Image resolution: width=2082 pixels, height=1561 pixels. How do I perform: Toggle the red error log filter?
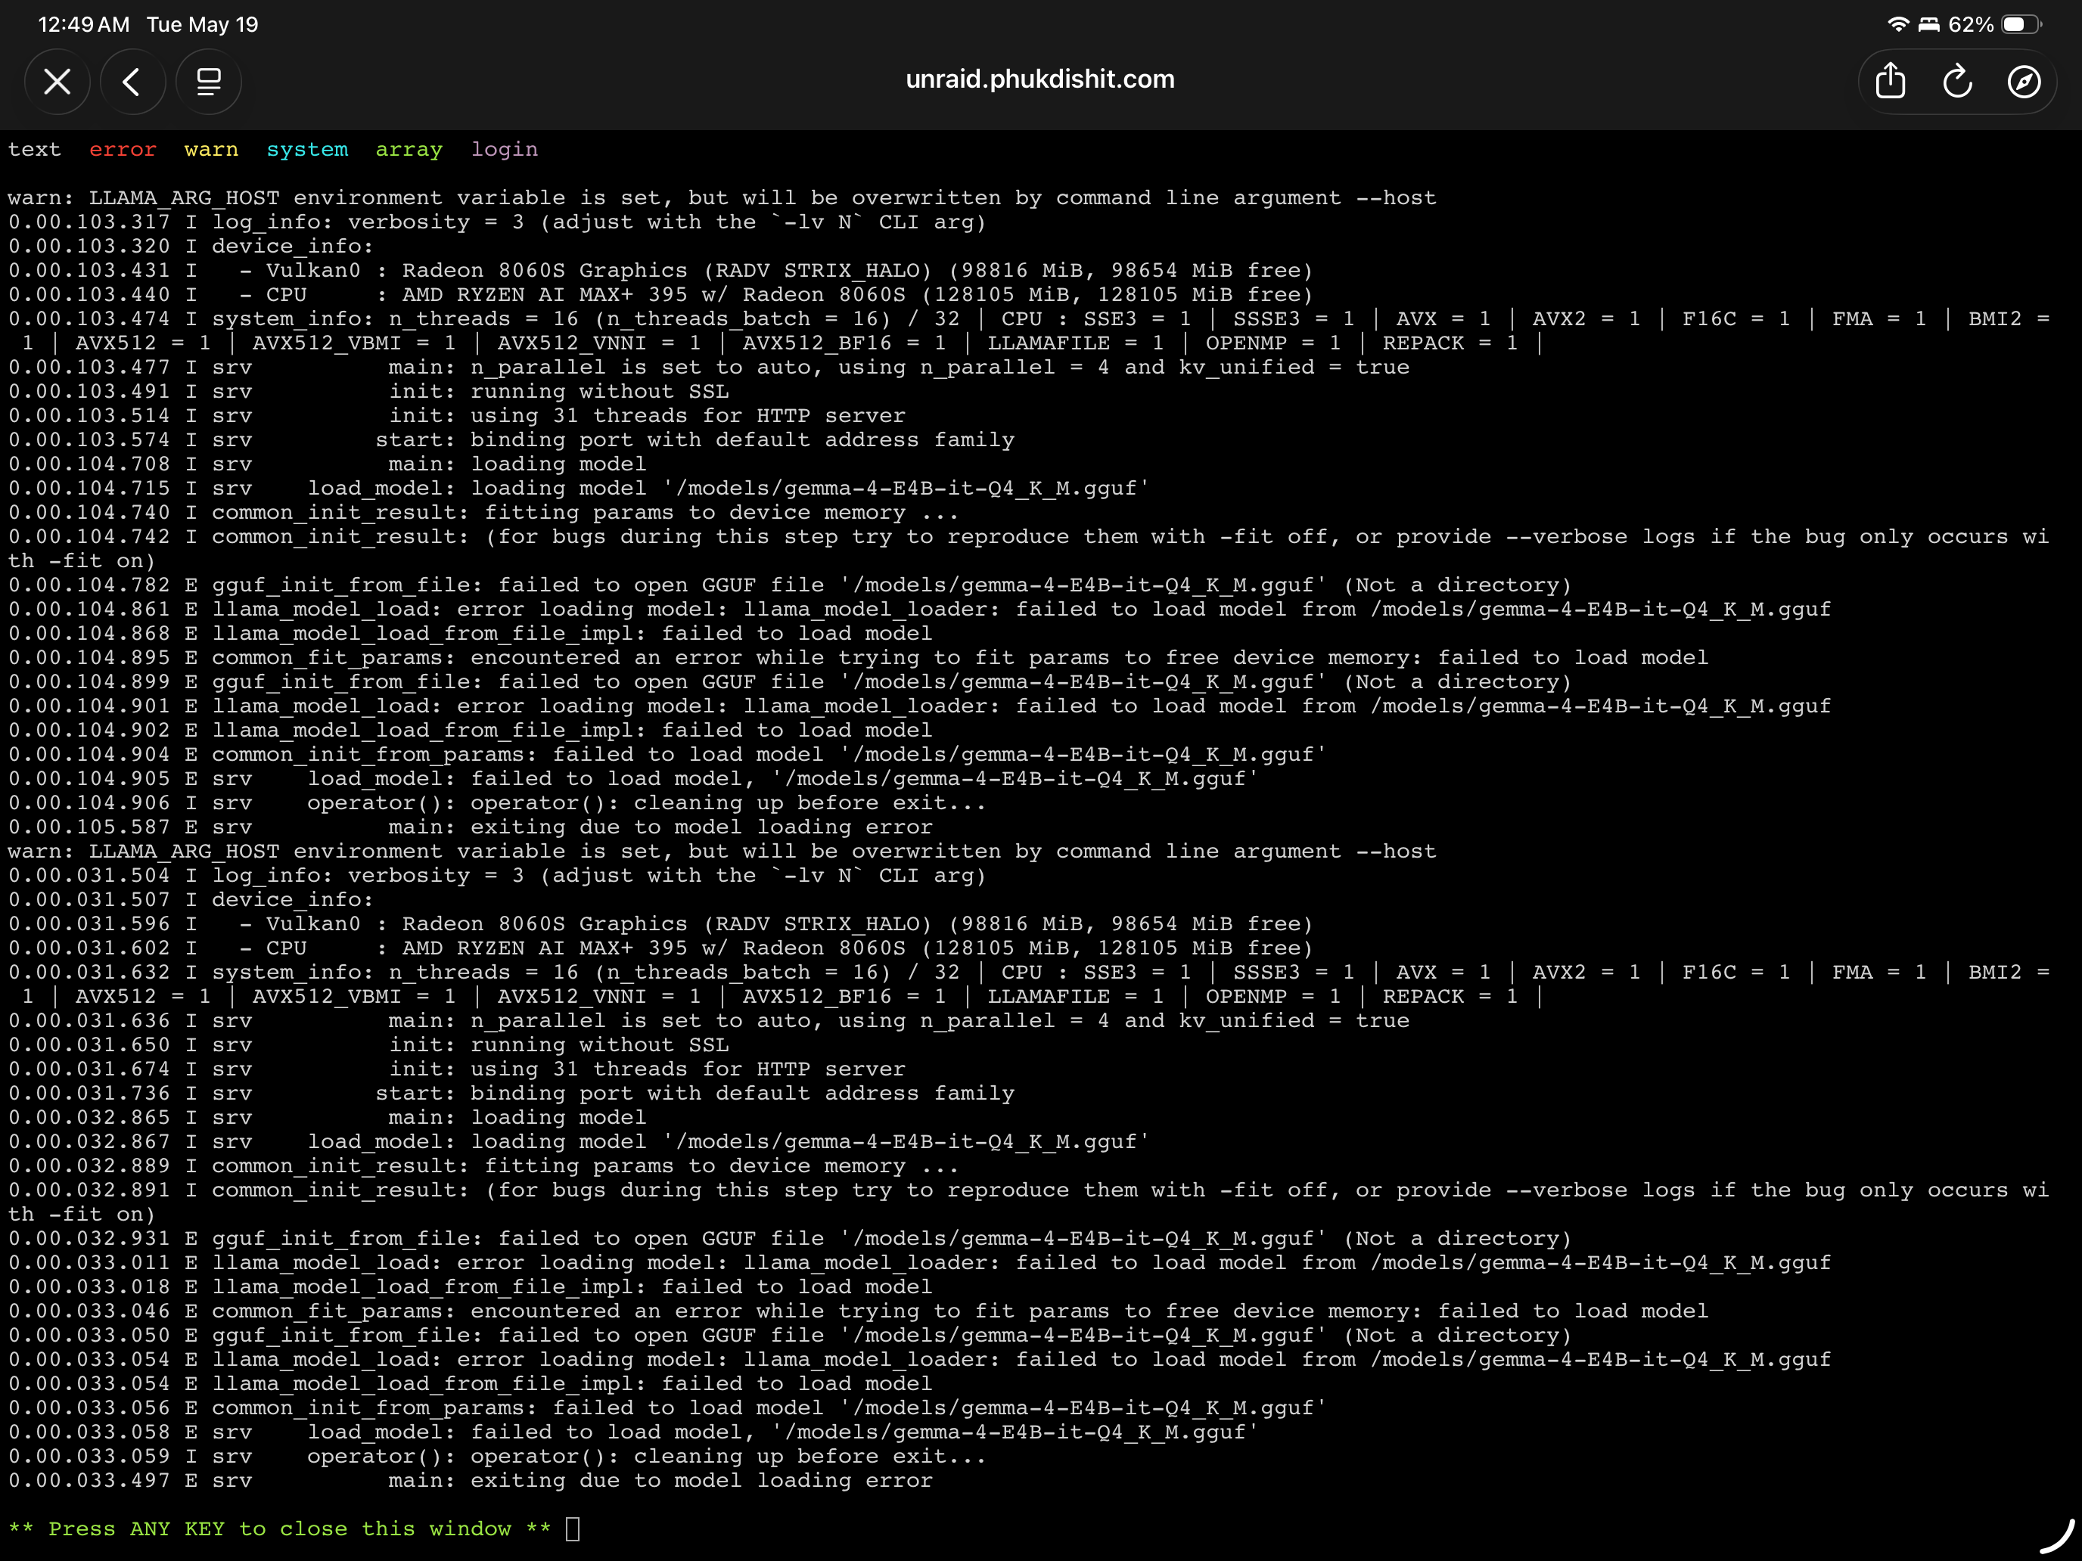(x=123, y=150)
